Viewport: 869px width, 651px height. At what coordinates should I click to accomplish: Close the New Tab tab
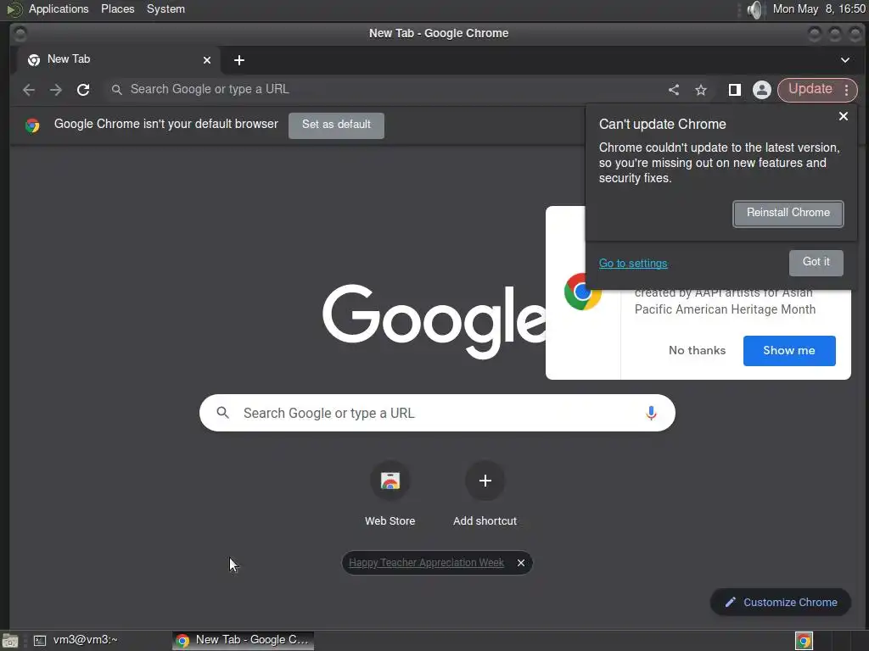[207, 60]
